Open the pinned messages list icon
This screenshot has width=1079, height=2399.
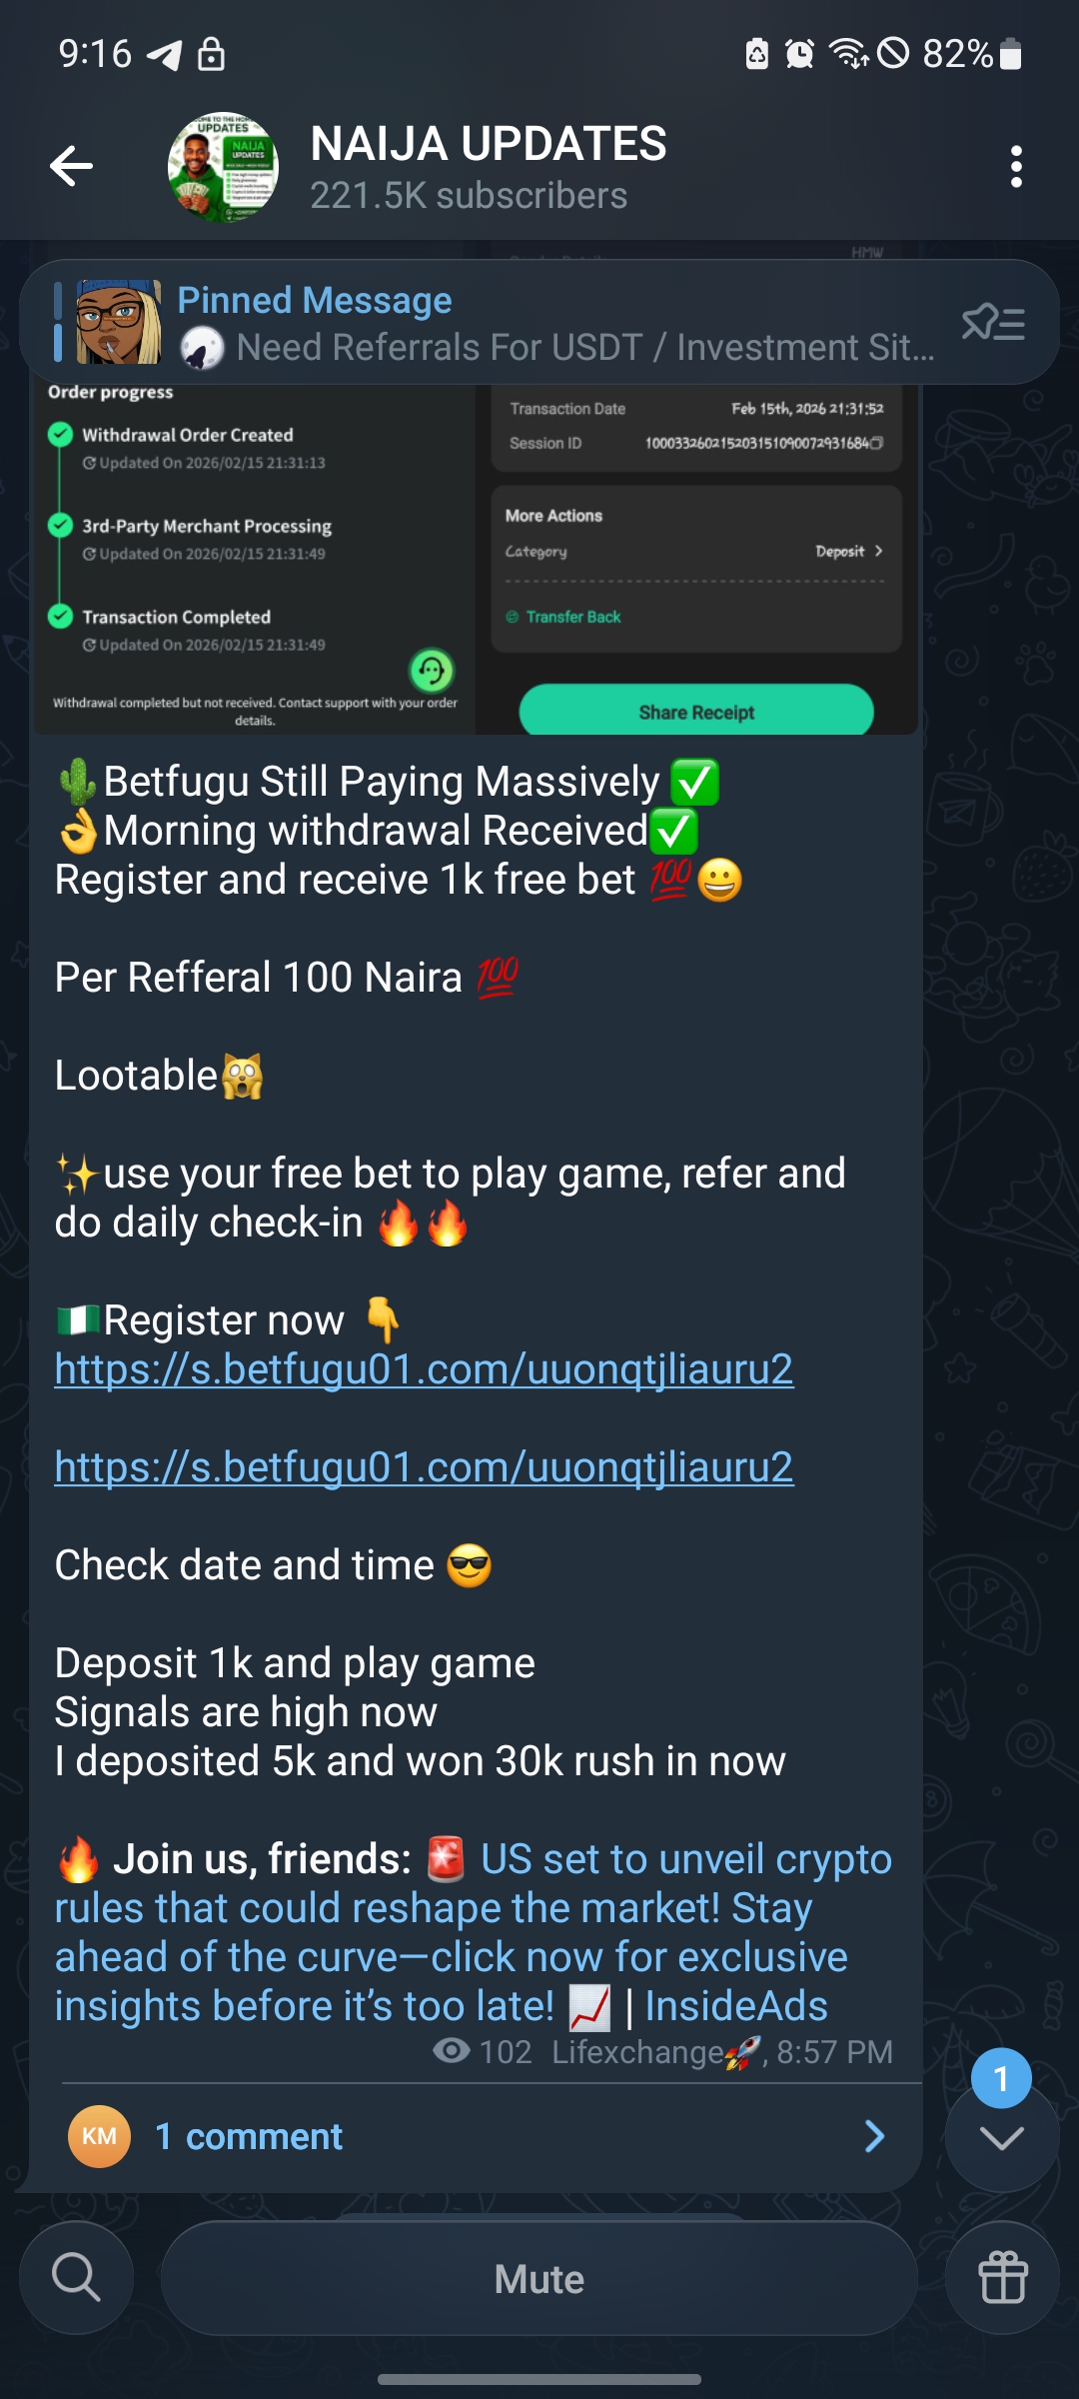pos(993,323)
